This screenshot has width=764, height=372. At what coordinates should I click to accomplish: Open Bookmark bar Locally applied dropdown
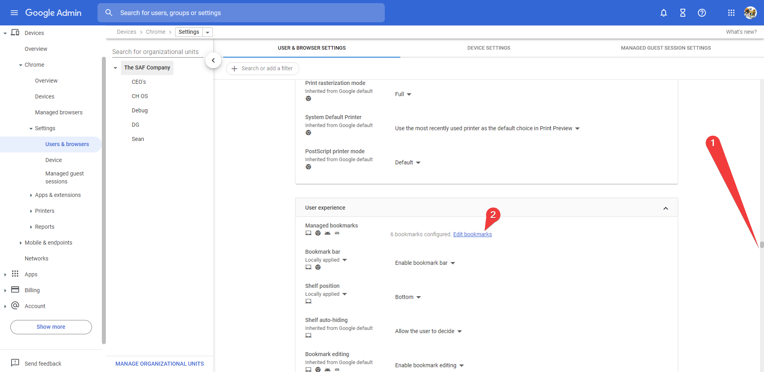pos(326,260)
